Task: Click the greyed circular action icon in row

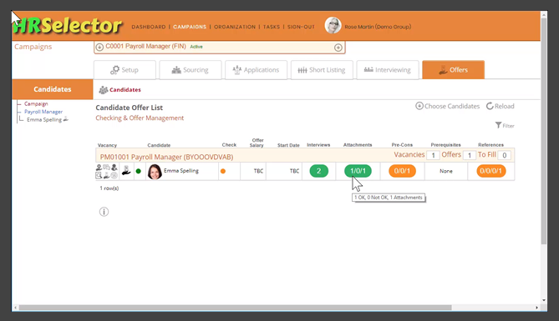Action: tap(114, 175)
